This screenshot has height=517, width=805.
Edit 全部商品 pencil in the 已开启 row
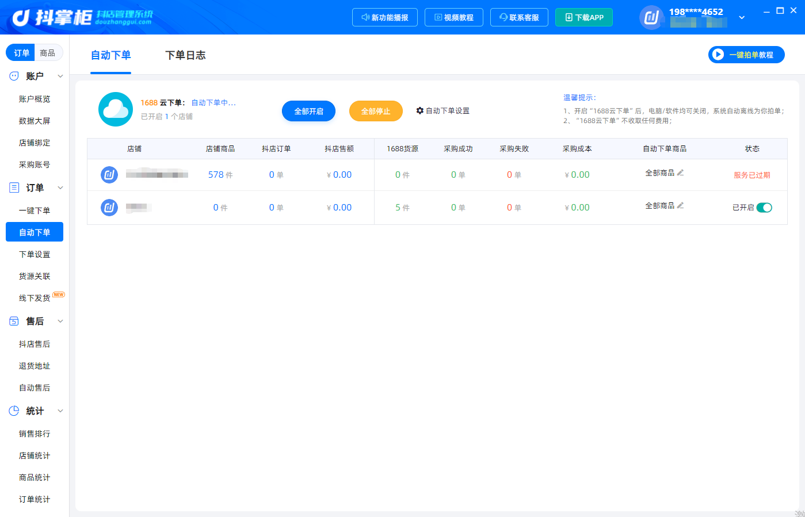pos(681,205)
